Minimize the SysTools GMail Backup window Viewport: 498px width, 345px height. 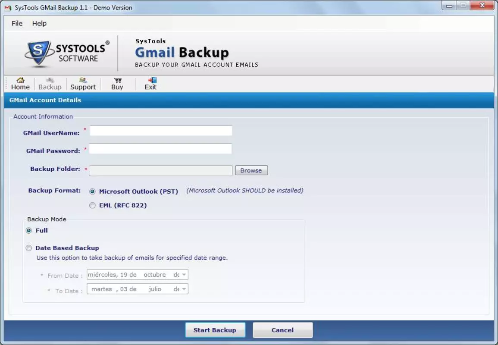449,6
